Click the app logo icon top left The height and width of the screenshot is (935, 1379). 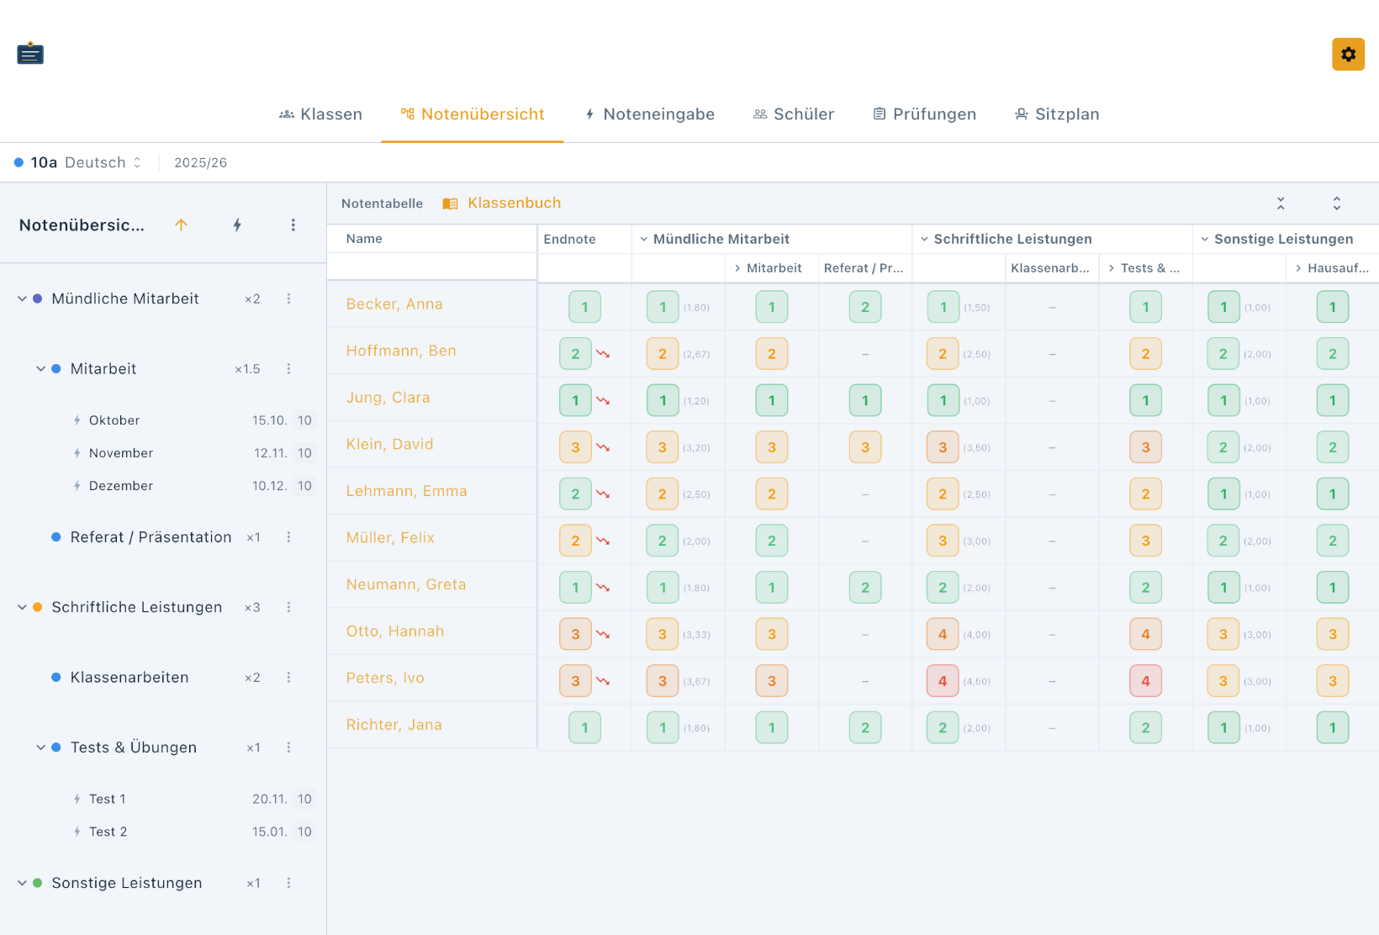30,54
